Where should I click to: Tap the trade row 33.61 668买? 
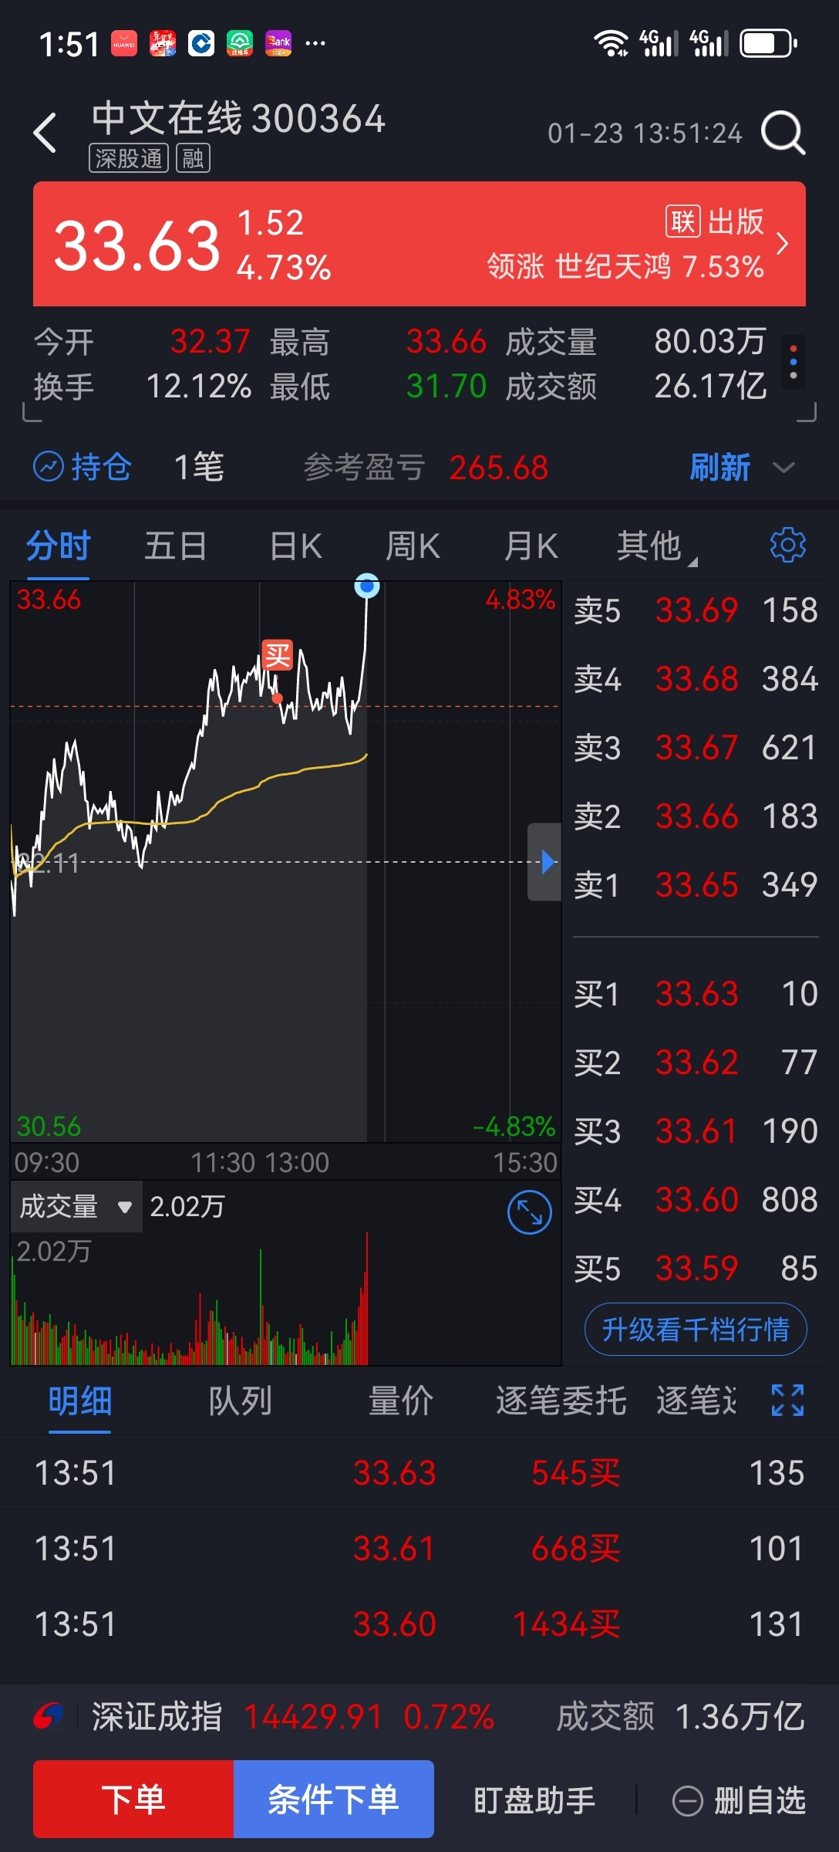point(419,1548)
